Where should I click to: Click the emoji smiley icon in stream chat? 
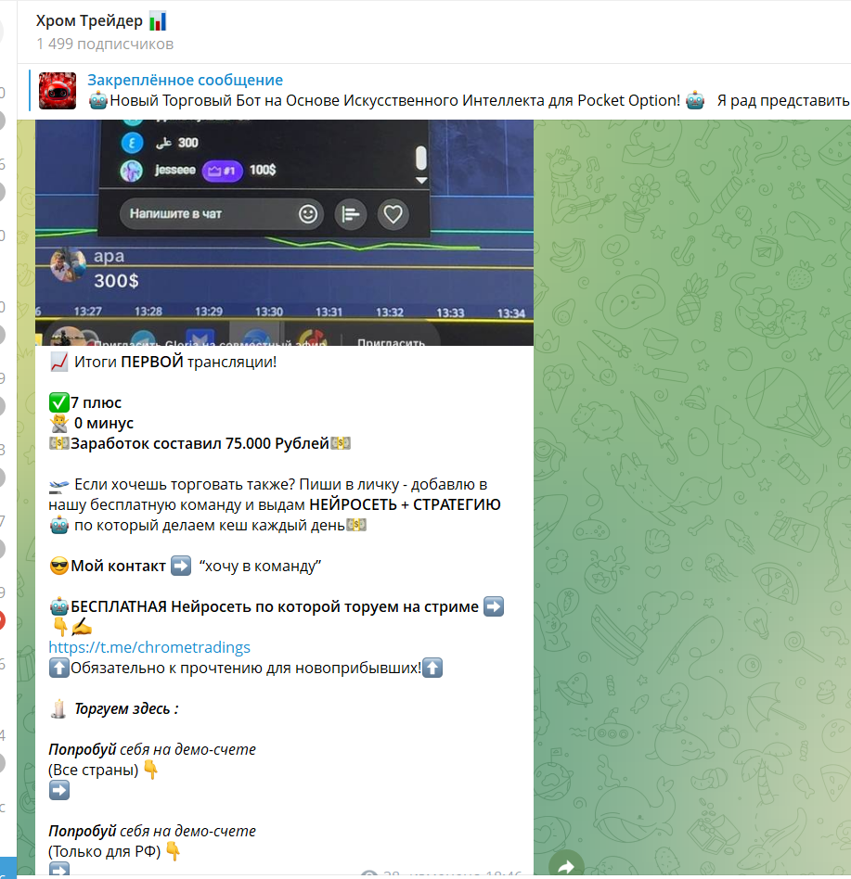pos(308,214)
